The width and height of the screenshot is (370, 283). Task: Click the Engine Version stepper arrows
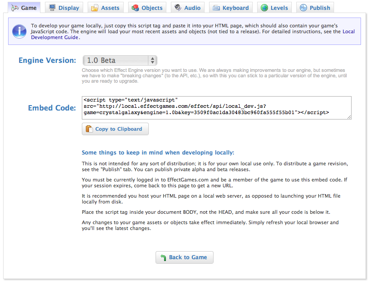pos(152,60)
